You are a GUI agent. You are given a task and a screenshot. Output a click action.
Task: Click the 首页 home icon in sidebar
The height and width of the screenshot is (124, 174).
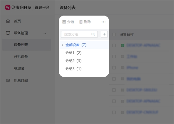click(x=8, y=21)
